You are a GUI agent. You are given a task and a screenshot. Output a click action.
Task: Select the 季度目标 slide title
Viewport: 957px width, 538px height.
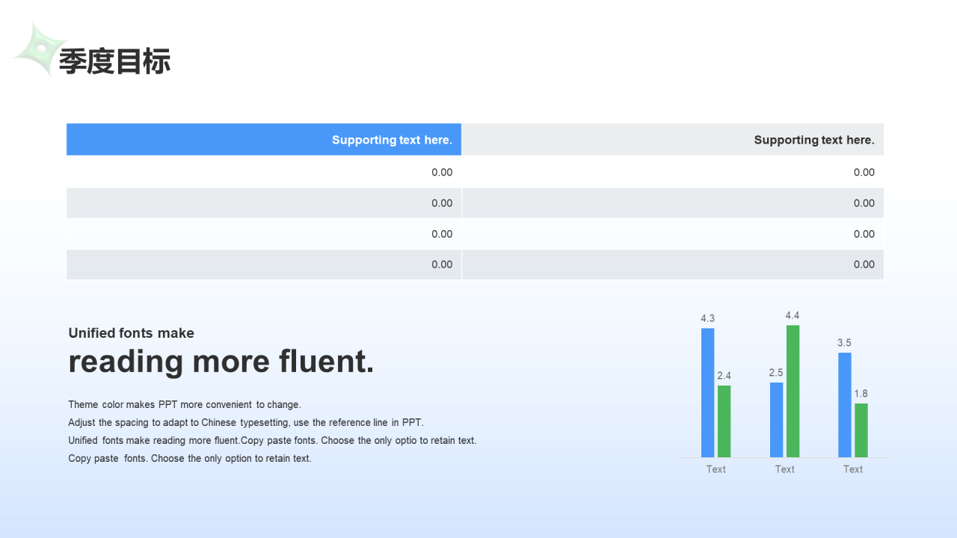[x=114, y=61]
